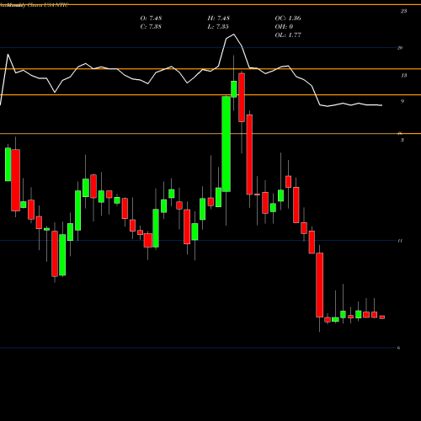
Task: Click the close value "C: 7.38"
Action: pos(151,26)
